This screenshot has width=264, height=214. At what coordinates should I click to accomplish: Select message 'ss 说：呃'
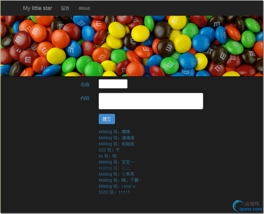click(x=107, y=156)
